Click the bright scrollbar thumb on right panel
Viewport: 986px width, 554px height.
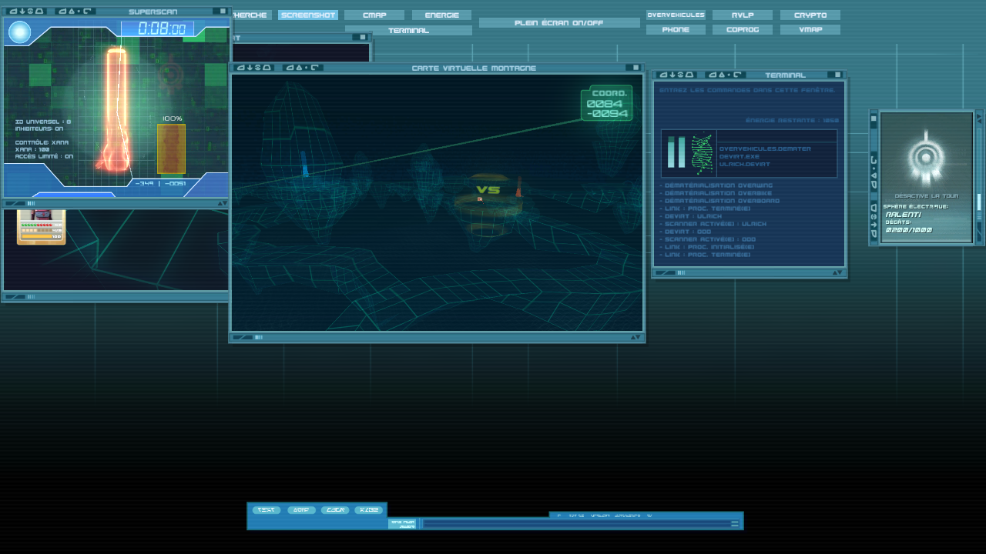[x=979, y=202]
